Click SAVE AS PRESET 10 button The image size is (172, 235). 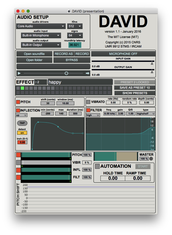click(134, 88)
